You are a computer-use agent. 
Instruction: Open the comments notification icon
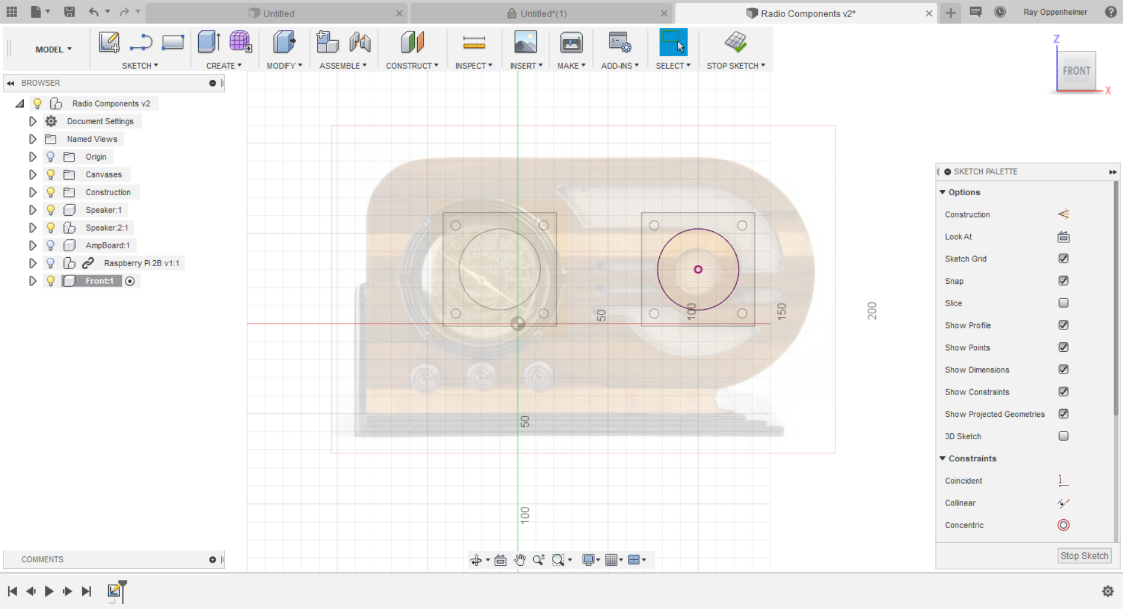(x=976, y=12)
